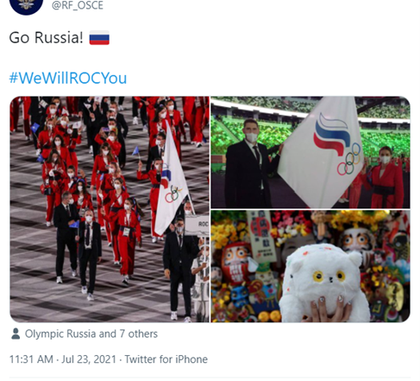Click the owl's yellow eyes
This screenshot has width=420, height=381.
click(329, 276)
